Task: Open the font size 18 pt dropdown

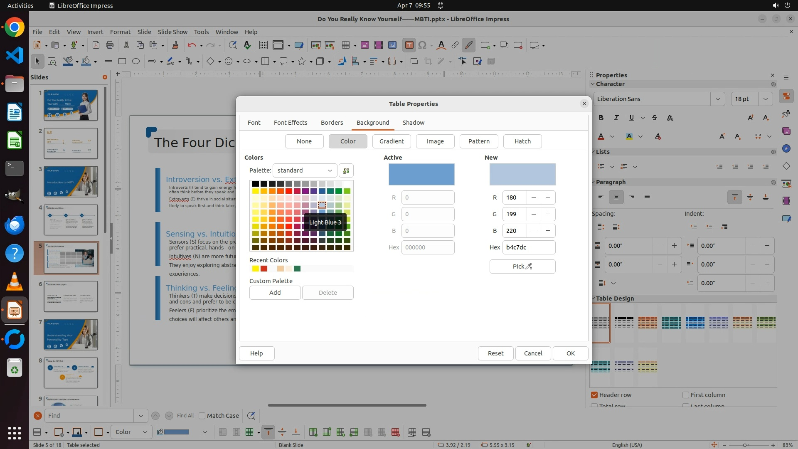Action: pos(765,99)
